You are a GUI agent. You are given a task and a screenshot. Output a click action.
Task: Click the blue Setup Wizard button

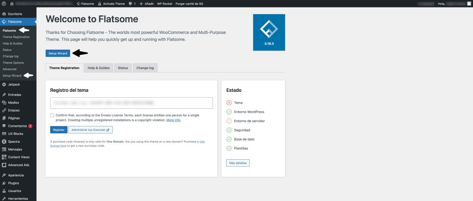[58, 53]
